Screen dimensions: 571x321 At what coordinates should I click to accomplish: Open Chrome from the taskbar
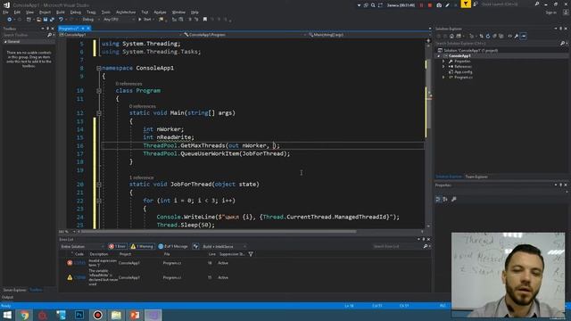pyautogui.click(x=24, y=315)
